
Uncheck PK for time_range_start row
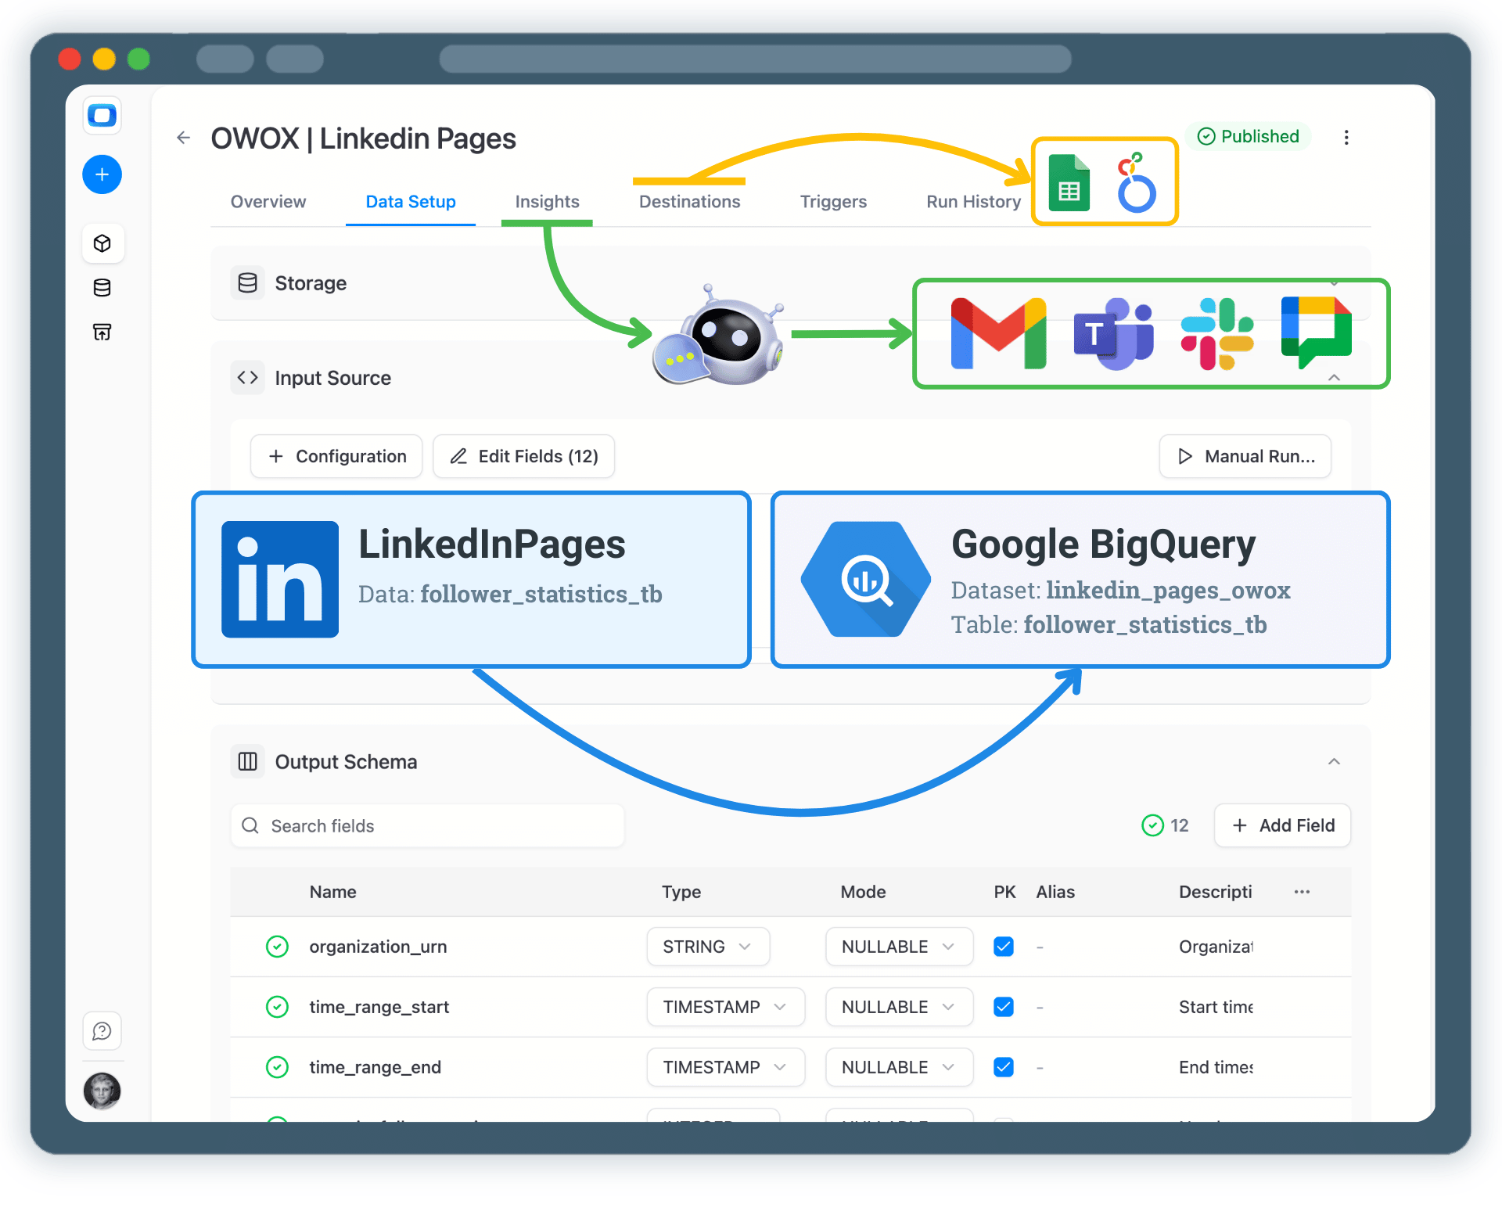point(1004,1007)
